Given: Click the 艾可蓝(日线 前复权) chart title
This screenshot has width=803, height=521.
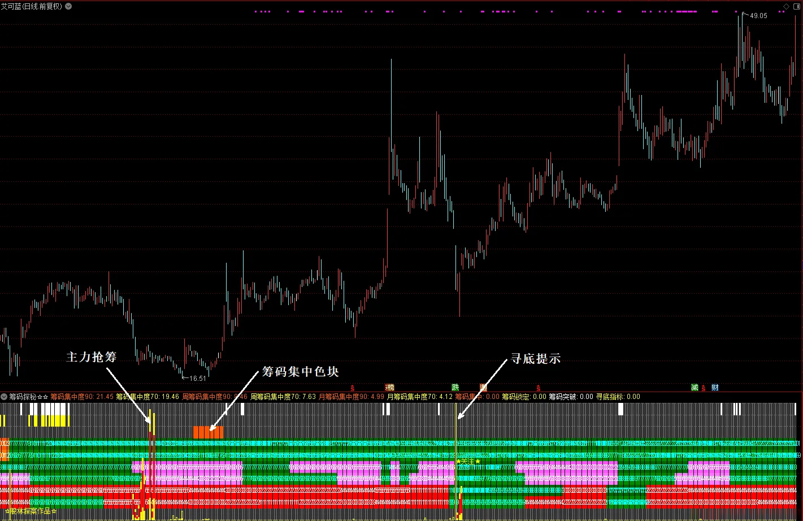Looking at the screenshot, I should coord(32,6).
